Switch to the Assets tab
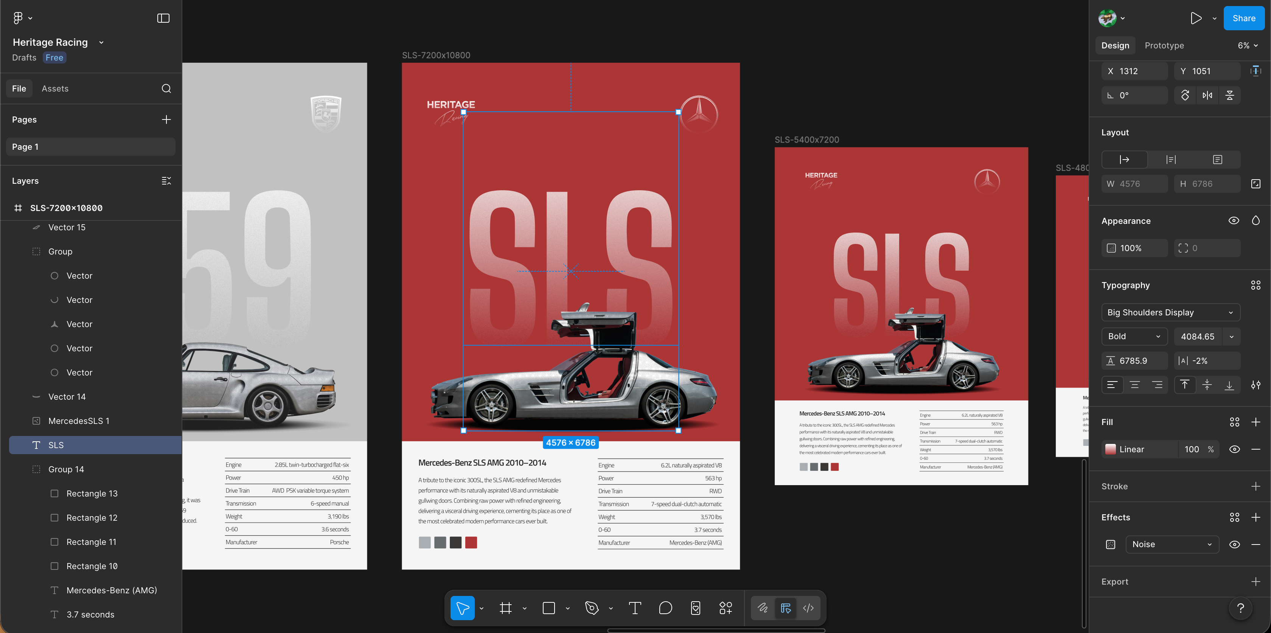Viewport: 1271px width, 633px height. click(55, 88)
